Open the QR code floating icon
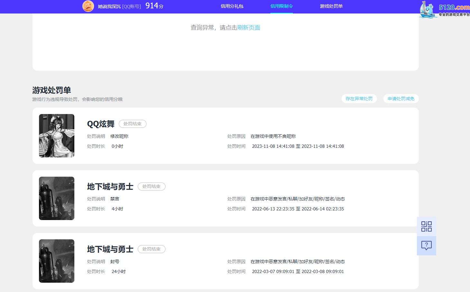Screen dimensions: 470x292 [426, 226]
